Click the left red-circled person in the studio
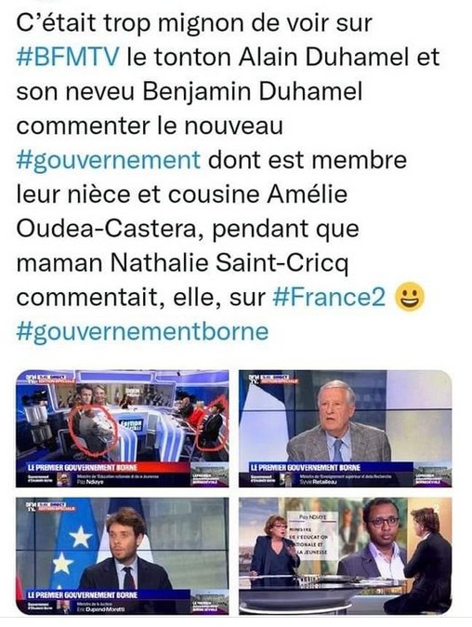Image resolution: width=472 pixels, height=627 pixels. (93, 431)
